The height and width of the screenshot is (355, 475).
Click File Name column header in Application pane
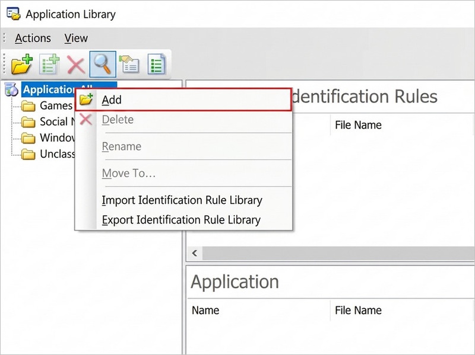click(358, 310)
